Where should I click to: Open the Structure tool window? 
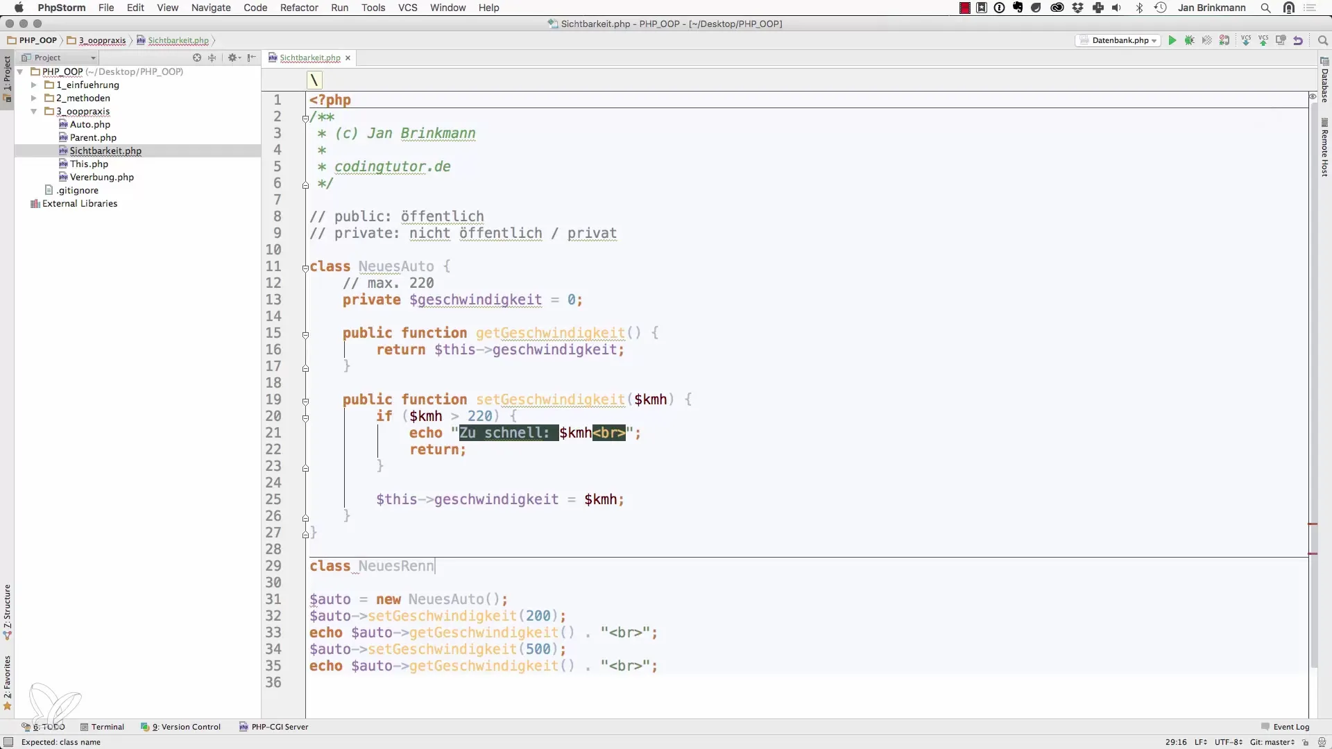click(8, 612)
